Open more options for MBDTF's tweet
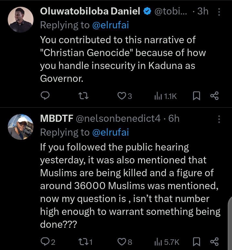Viewport: 232px width, 250px height. pos(219,119)
